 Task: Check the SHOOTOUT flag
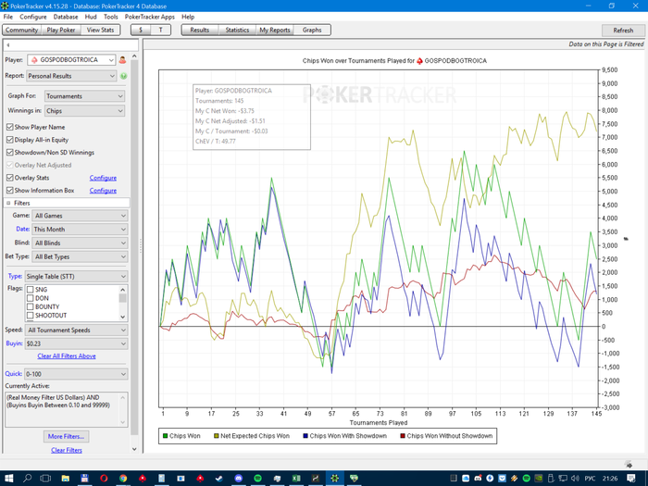click(x=31, y=316)
